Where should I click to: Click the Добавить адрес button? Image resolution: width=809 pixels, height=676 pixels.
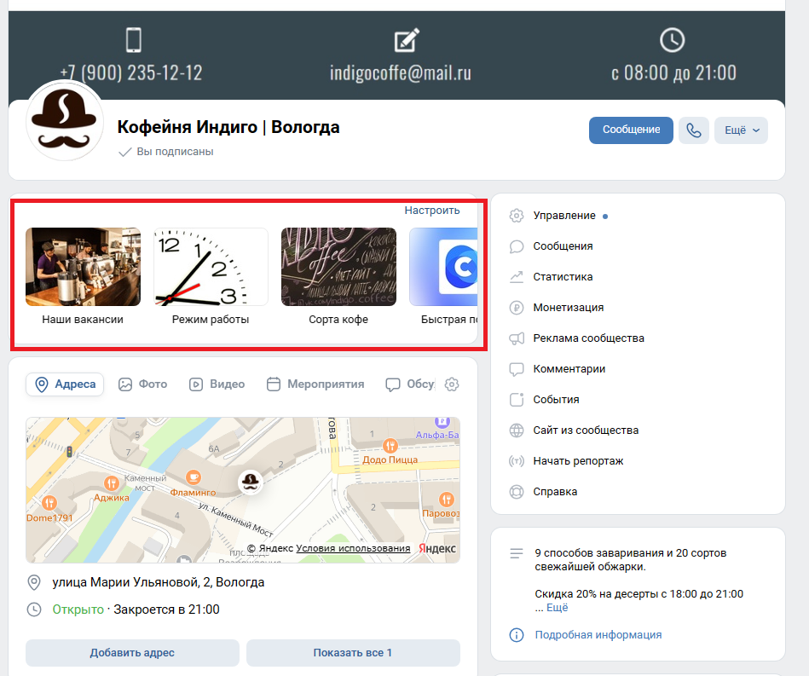(132, 653)
